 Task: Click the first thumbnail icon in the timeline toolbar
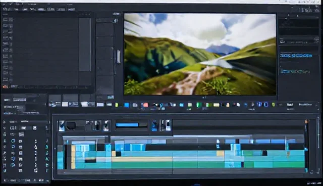coord(62,126)
